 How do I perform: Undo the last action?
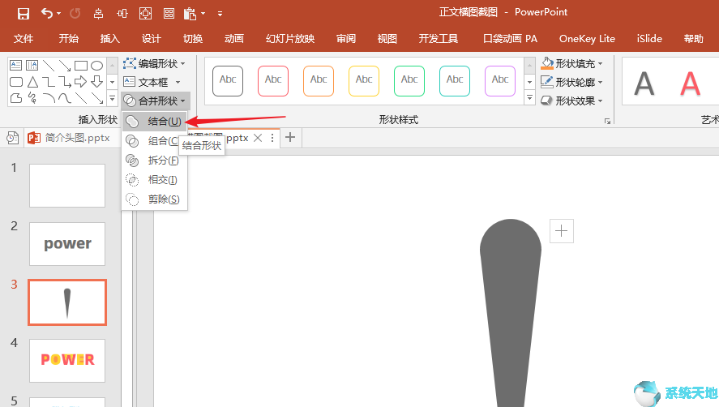click(x=46, y=13)
